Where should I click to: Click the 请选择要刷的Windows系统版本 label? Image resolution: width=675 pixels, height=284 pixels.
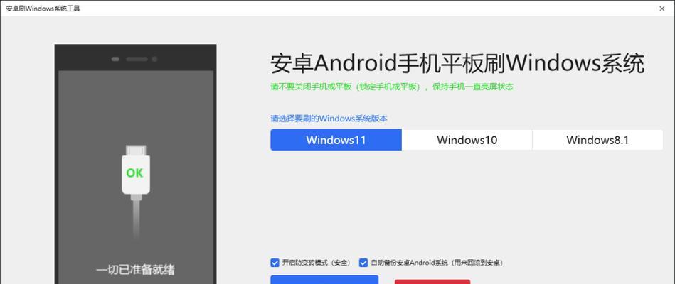coord(329,118)
